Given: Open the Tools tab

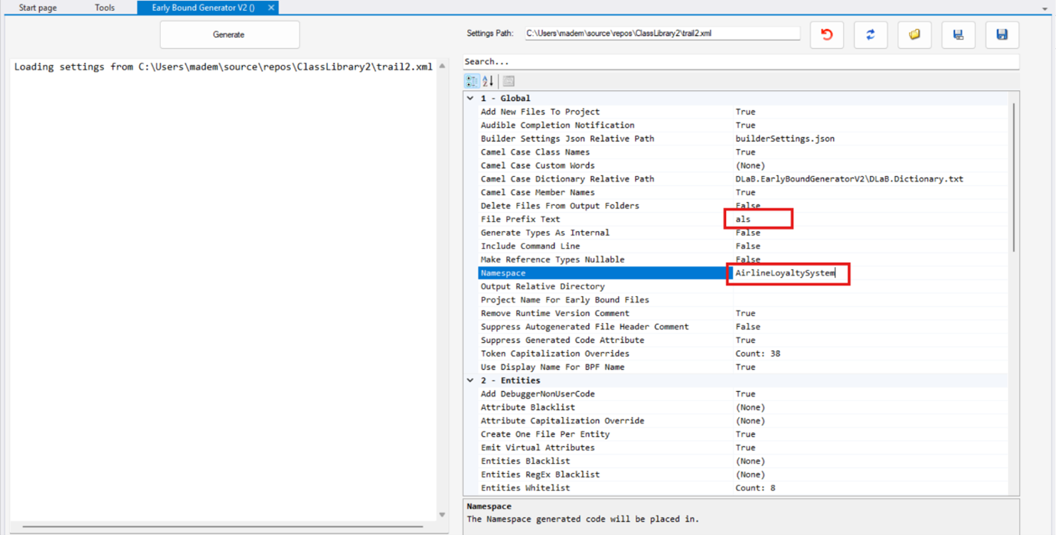Looking at the screenshot, I should [105, 8].
